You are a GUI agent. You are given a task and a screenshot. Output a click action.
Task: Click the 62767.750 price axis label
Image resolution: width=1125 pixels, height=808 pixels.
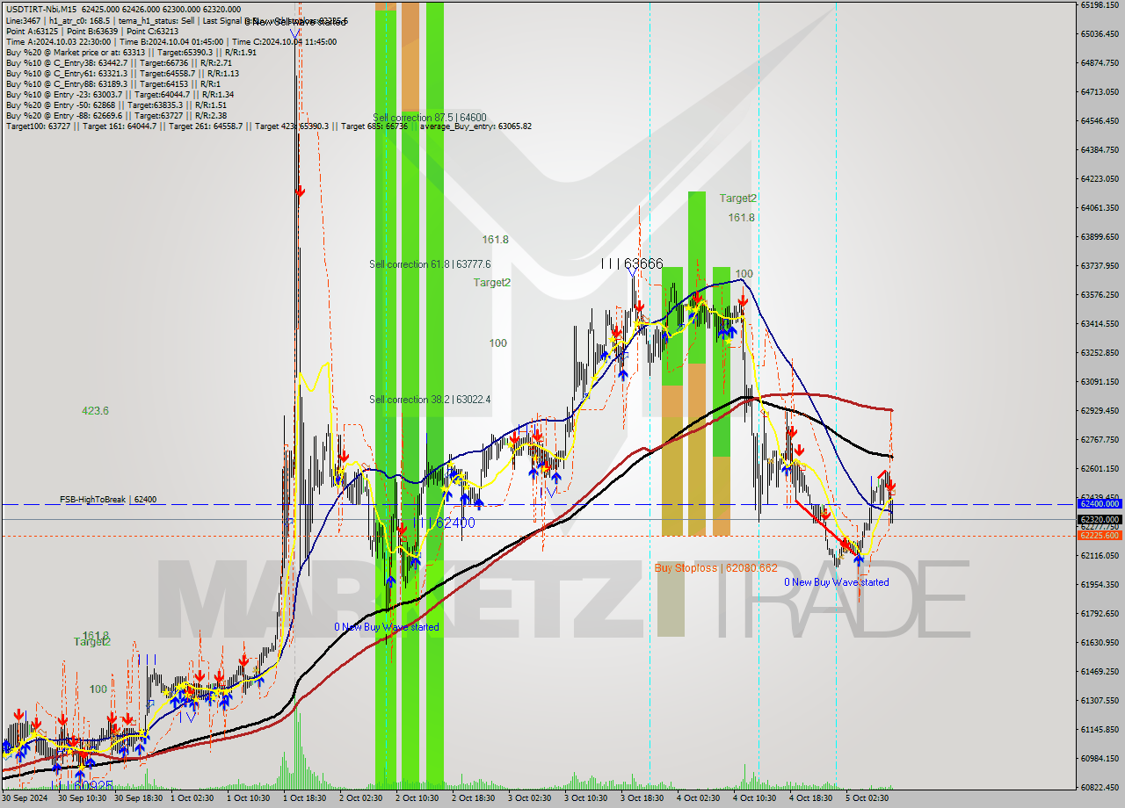tap(1100, 440)
